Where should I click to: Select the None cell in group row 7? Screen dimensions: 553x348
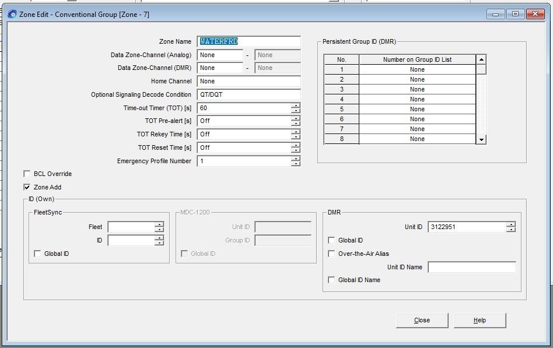(x=417, y=129)
